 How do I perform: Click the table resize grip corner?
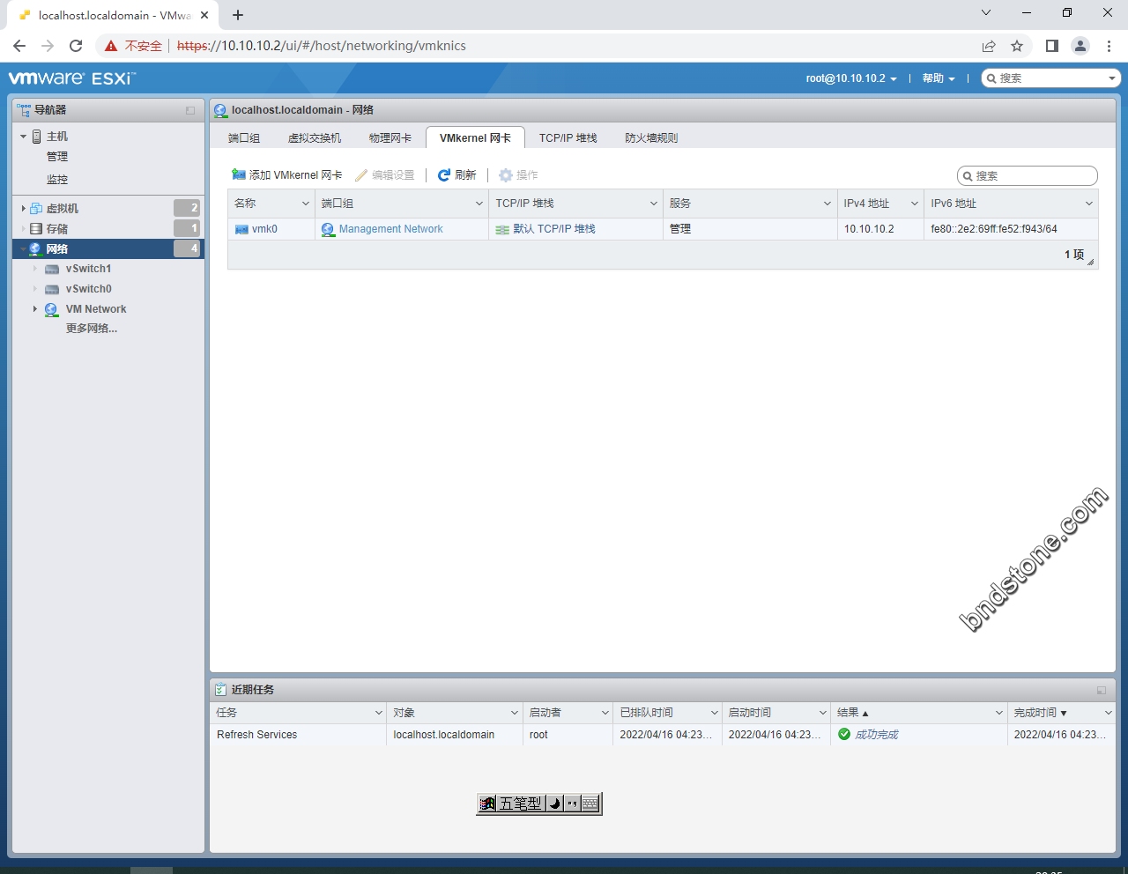[1090, 262]
